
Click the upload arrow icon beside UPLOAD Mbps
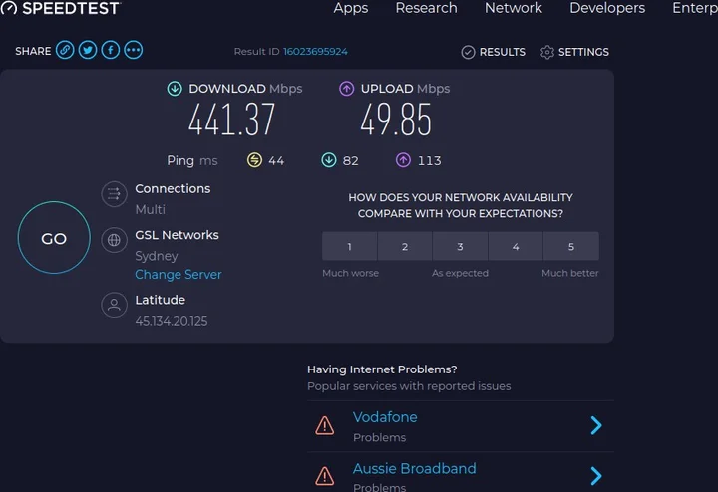(347, 89)
